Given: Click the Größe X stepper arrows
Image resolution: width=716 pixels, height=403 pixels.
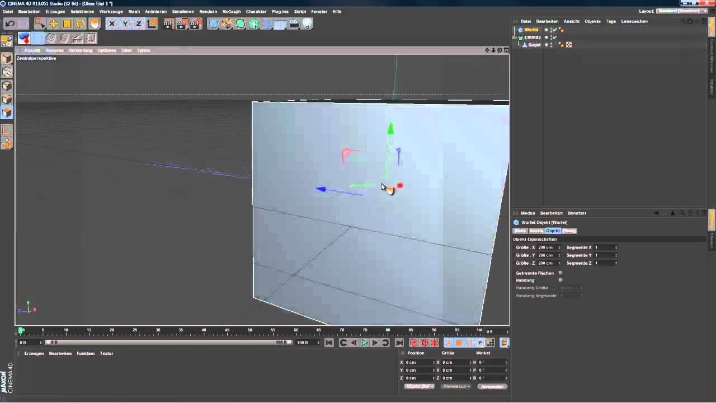Looking at the screenshot, I should (x=559, y=247).
